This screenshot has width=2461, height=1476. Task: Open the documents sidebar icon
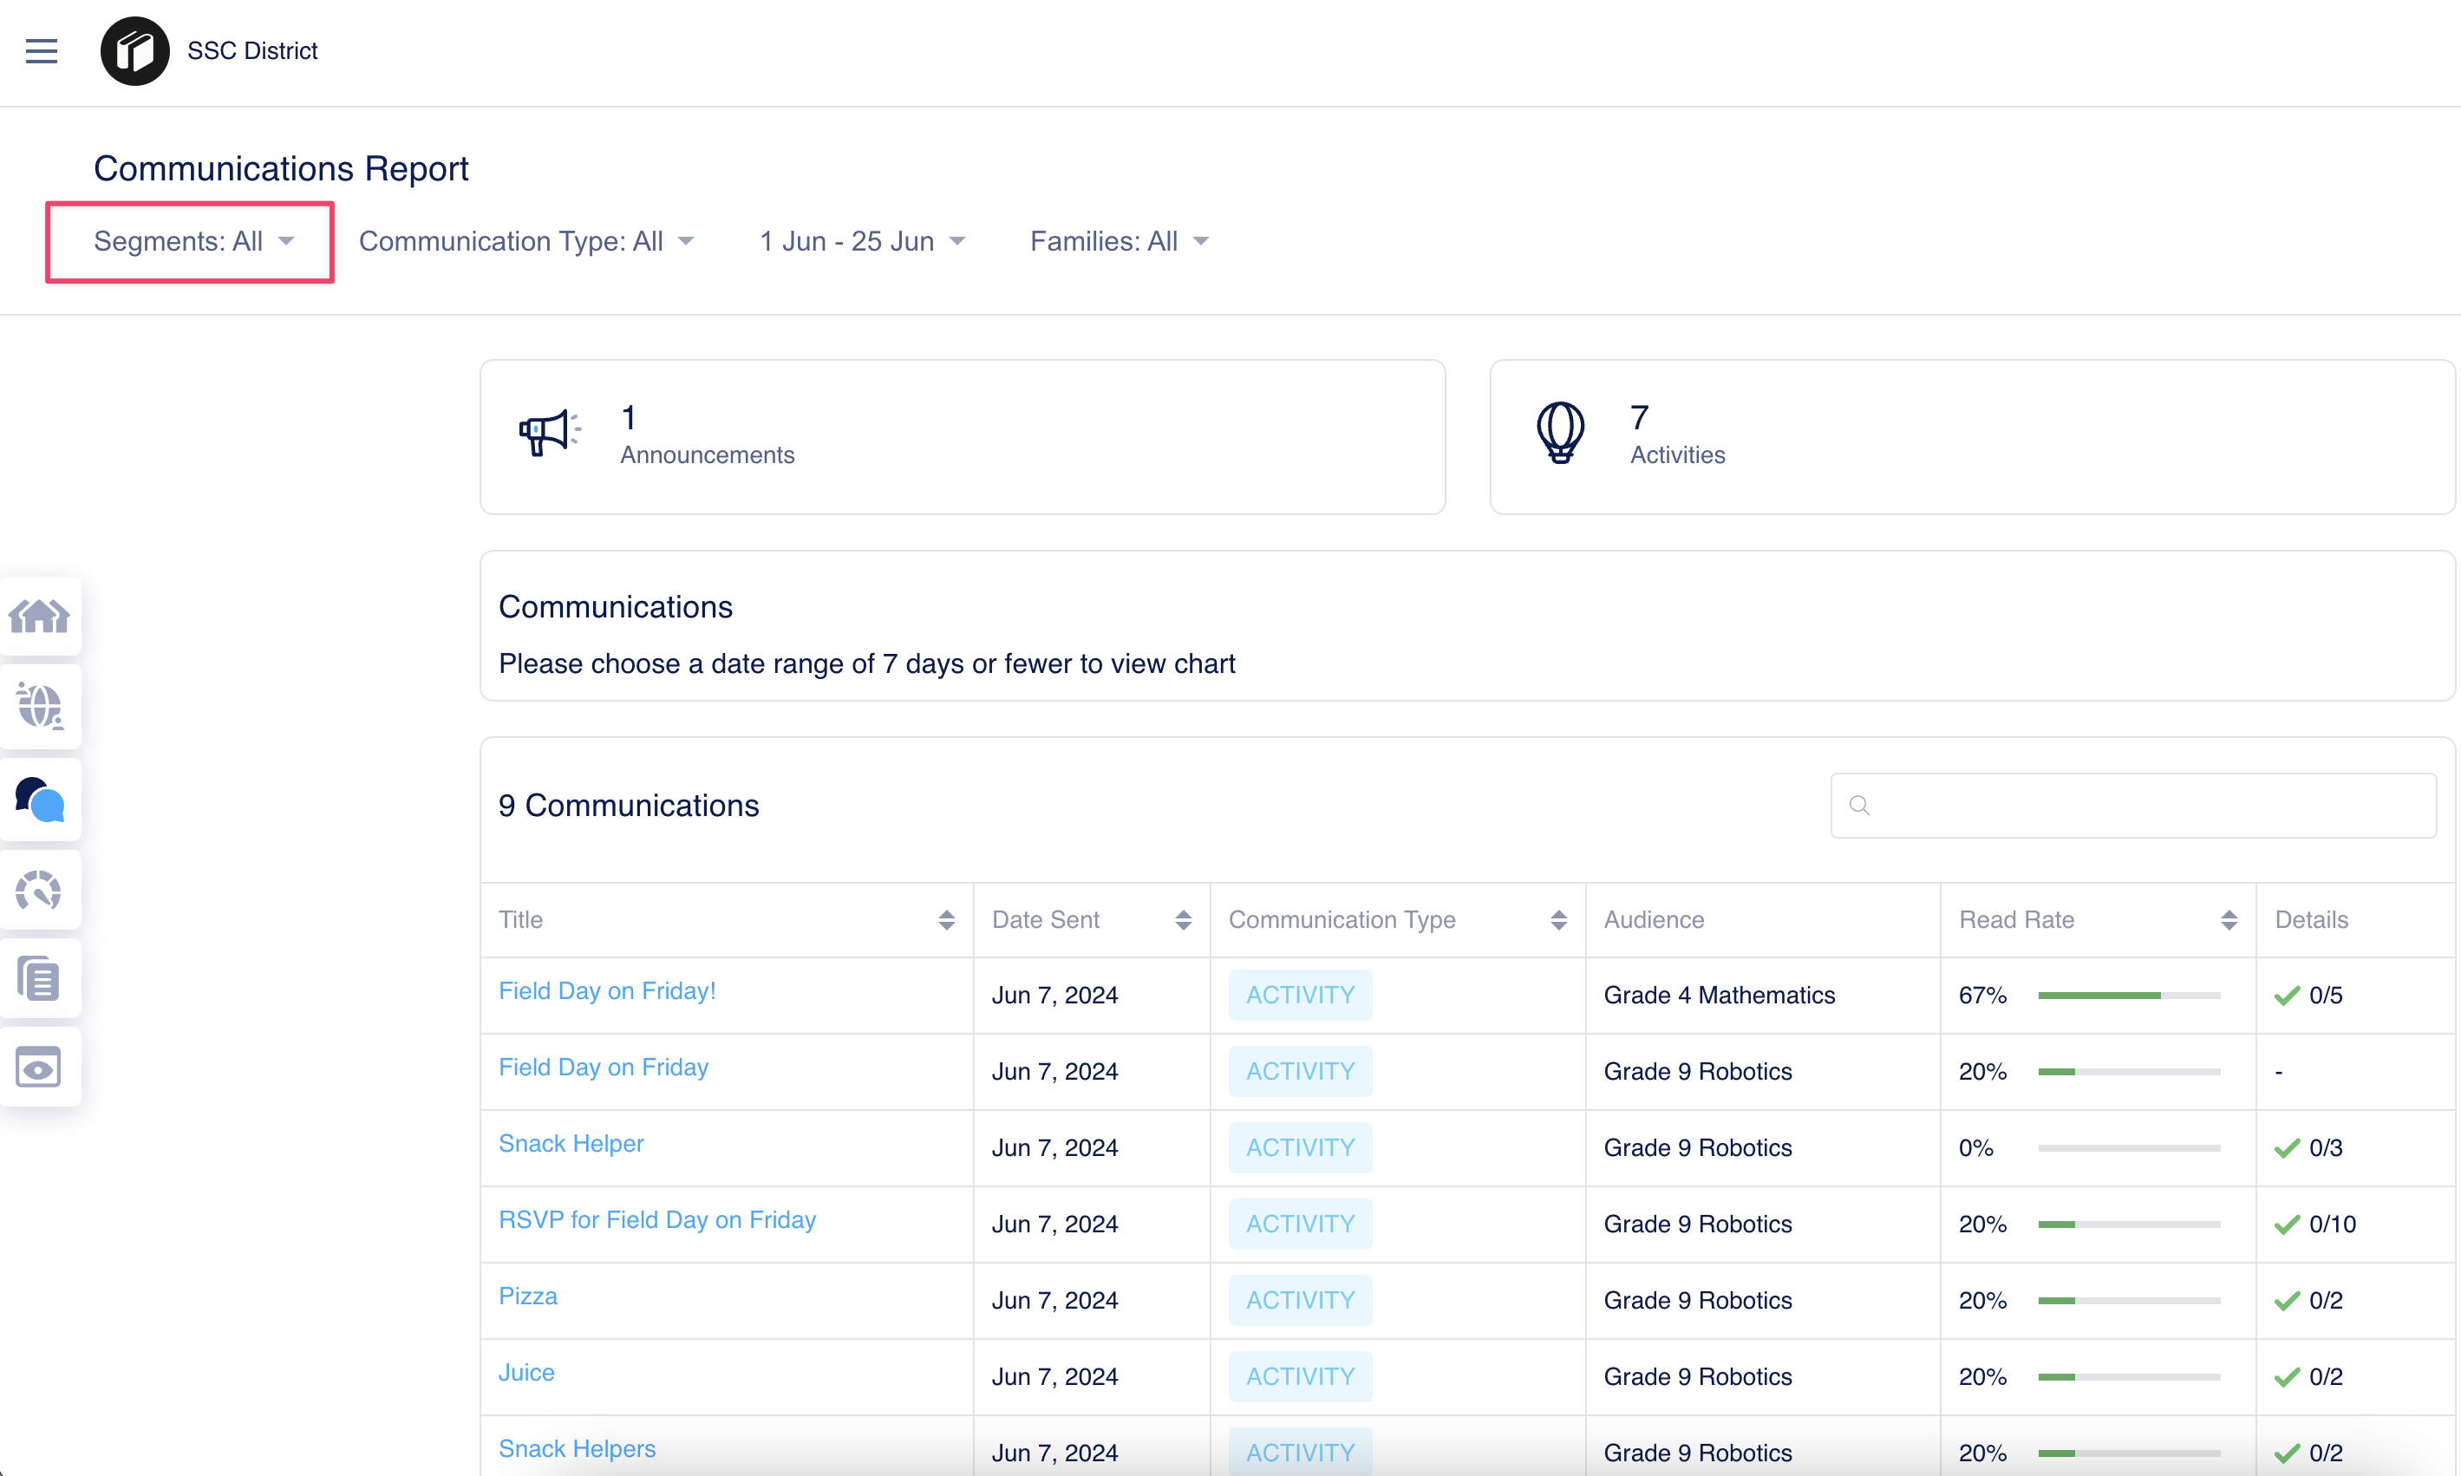[39, 979]
